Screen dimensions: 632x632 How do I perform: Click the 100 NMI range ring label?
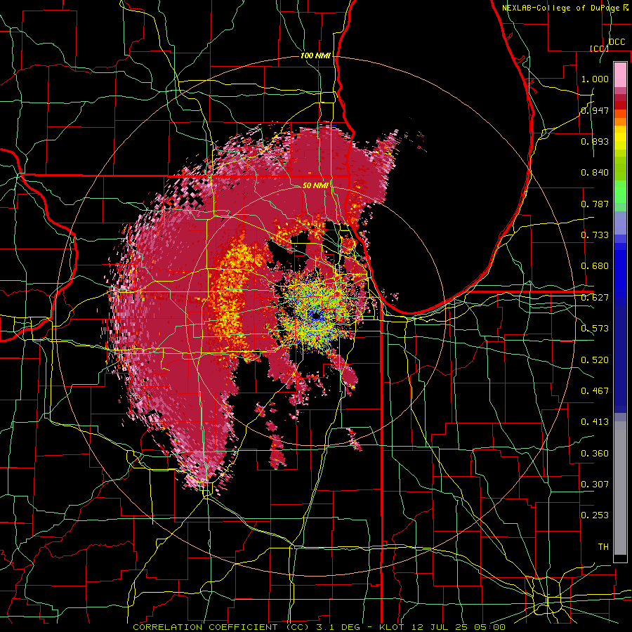coord(315,55)
